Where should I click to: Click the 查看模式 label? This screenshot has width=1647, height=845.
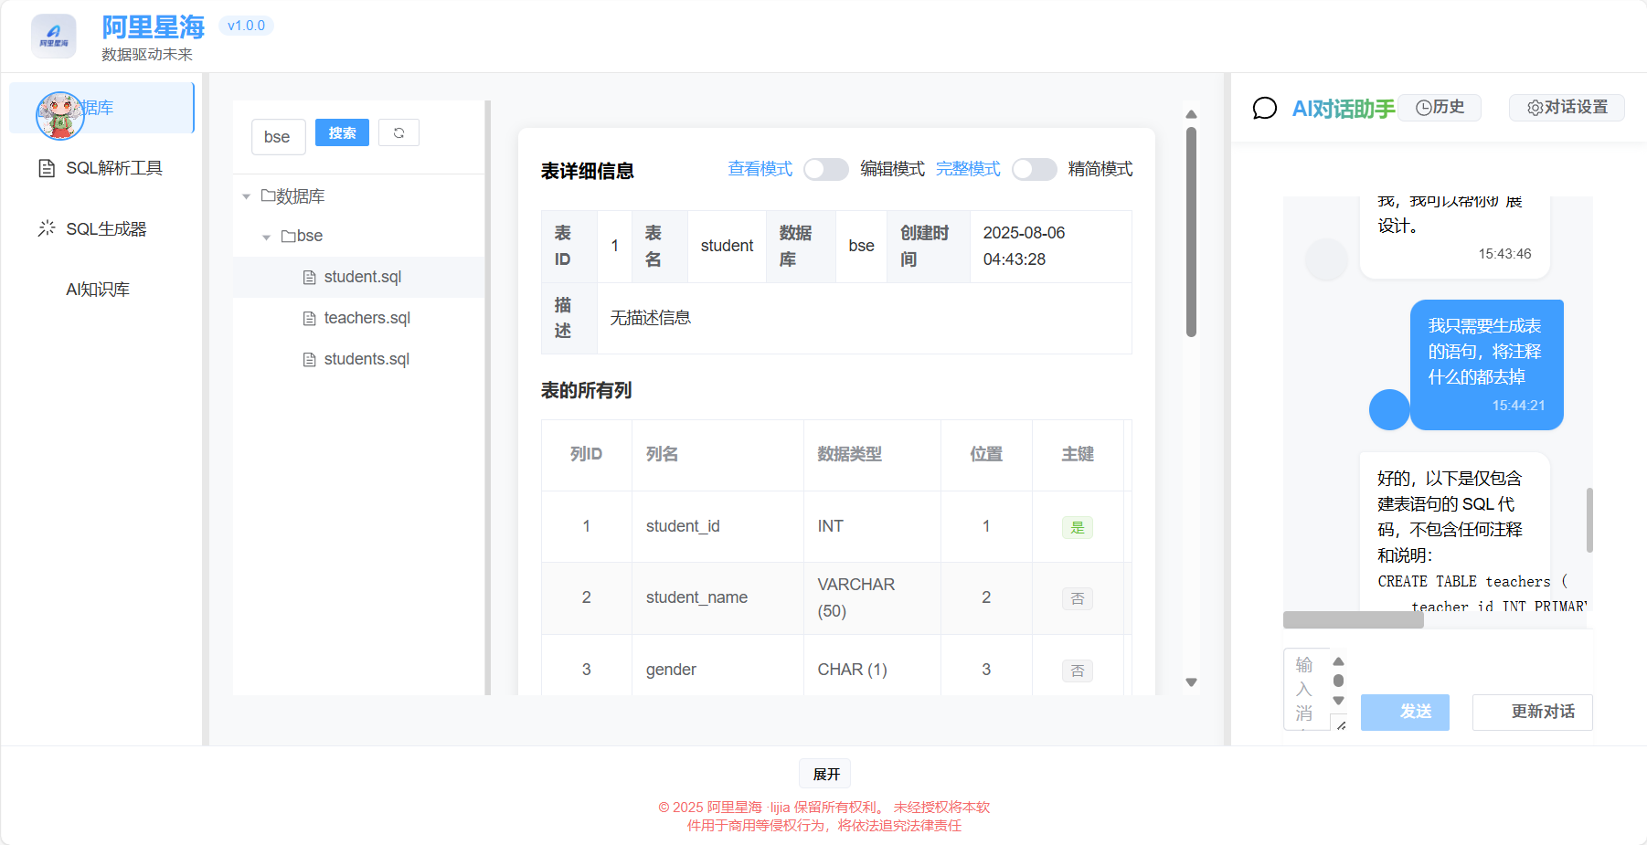click(760, 169)
